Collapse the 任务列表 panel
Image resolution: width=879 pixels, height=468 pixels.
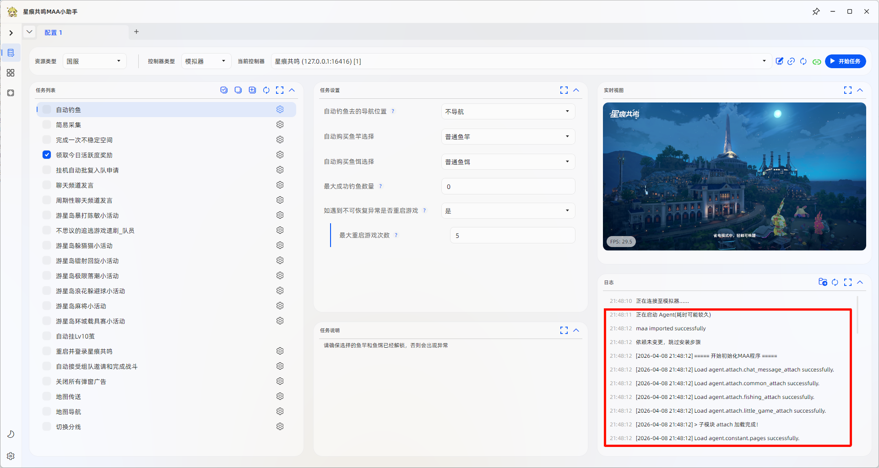292,90
